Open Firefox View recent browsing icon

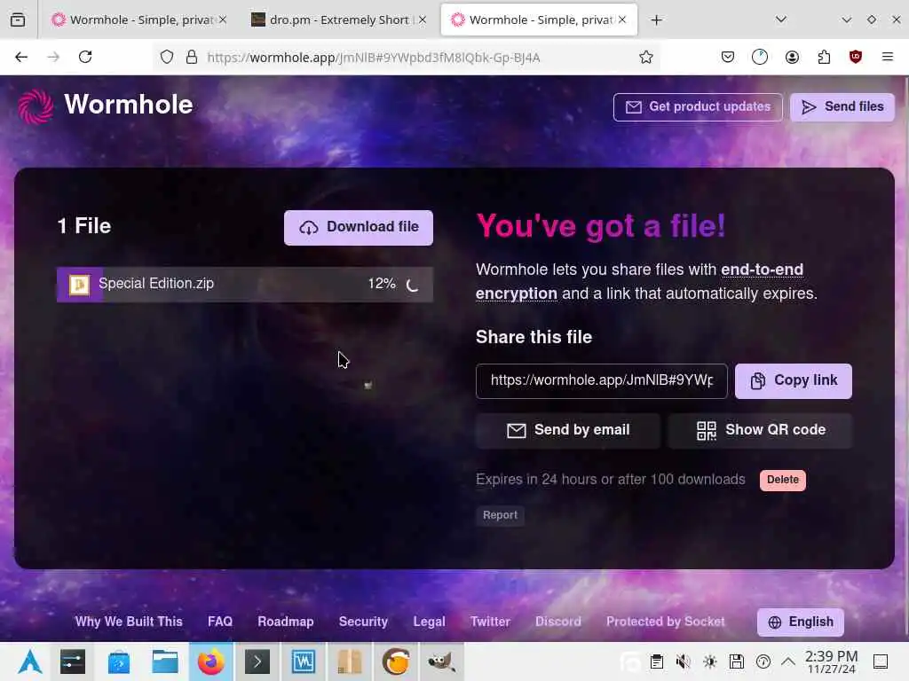point(18,20)
